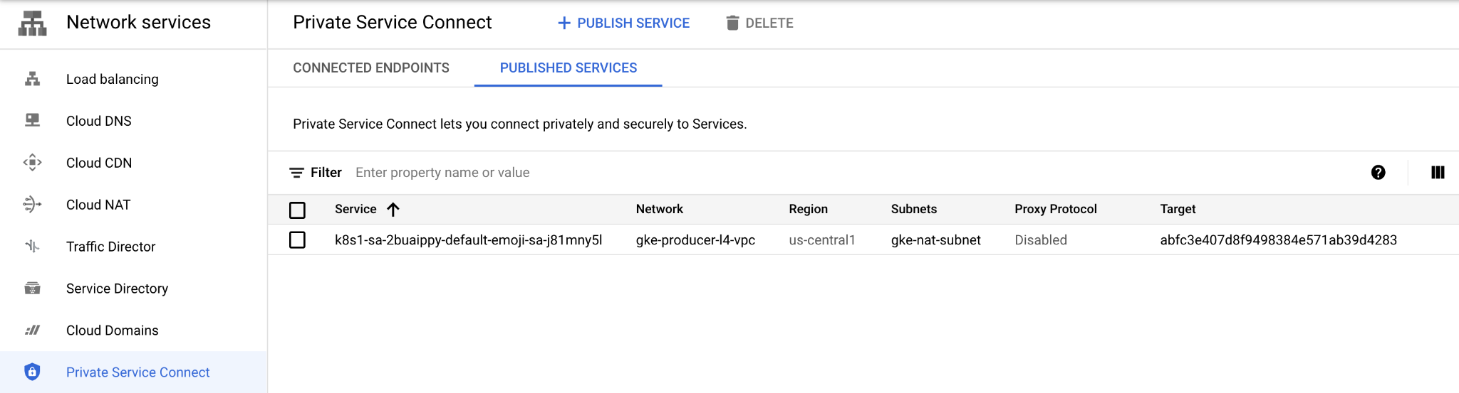The height and width of the screenshot is (393, 1459).
Task: Click the Cloud DNS icon
Action: pyautogui.click(x=32, y=121)
